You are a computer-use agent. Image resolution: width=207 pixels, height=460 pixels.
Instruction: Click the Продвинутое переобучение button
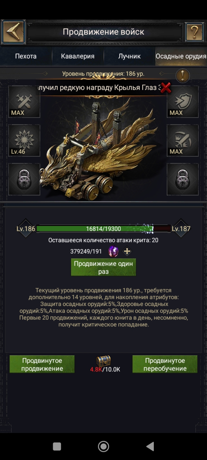pyautogui.click(x=165, y=364)
